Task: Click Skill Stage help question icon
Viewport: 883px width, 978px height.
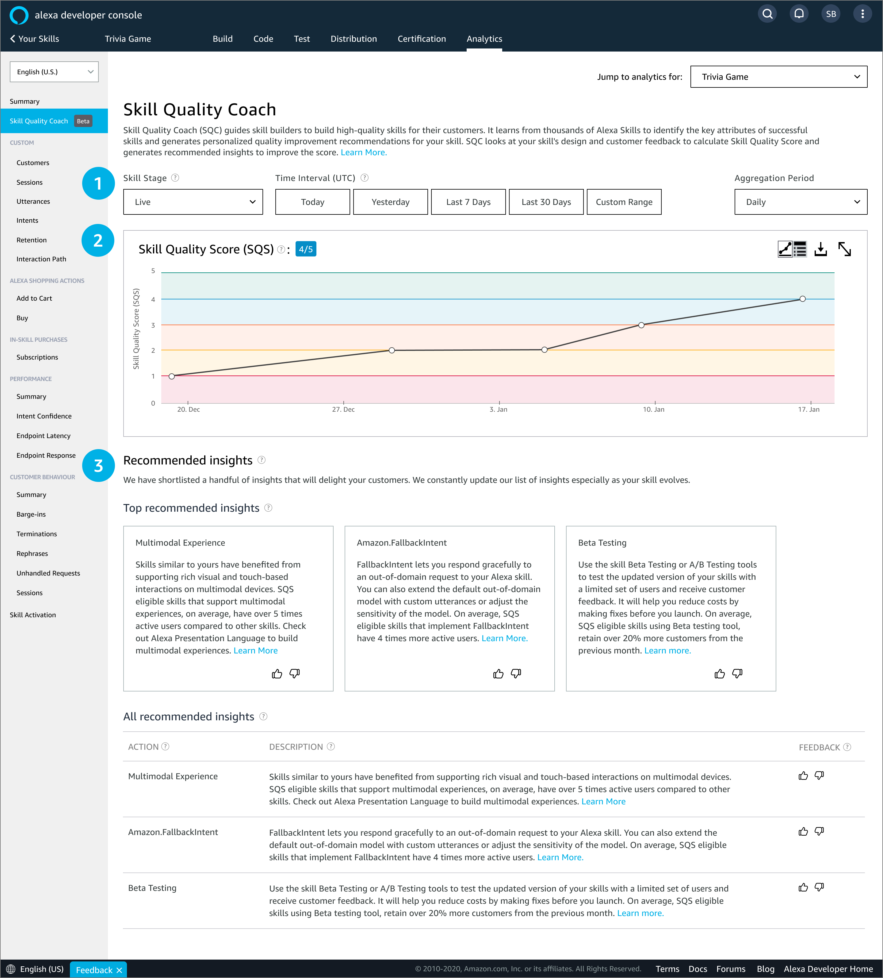Action: pos(176,178)
